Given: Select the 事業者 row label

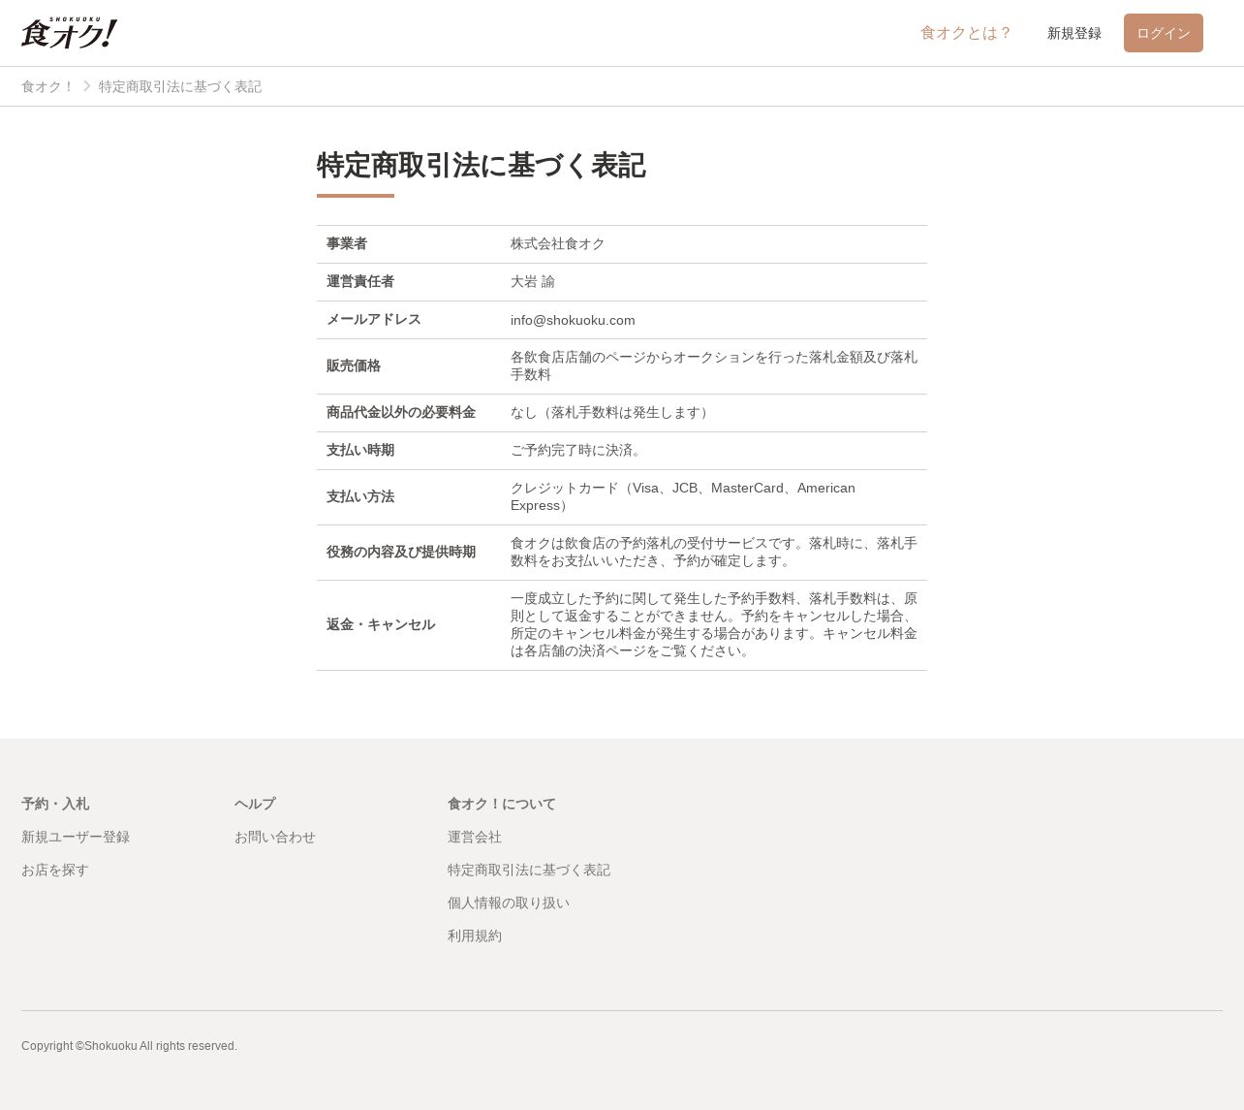Looking at the screenshot, I should [347, 244].
